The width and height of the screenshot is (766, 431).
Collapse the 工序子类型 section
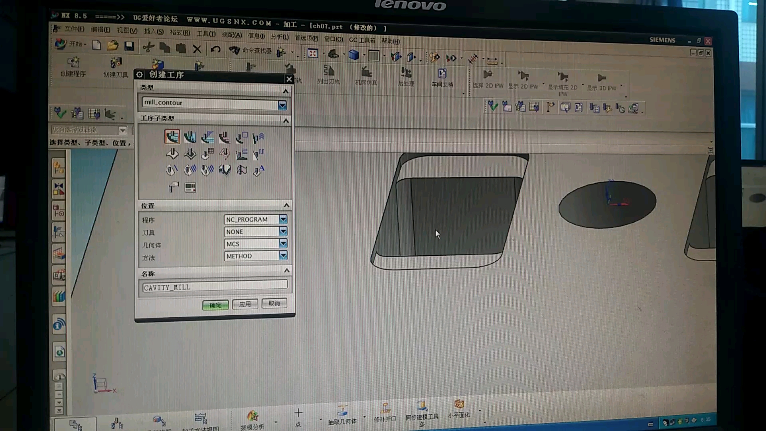(x=286, y=121)
